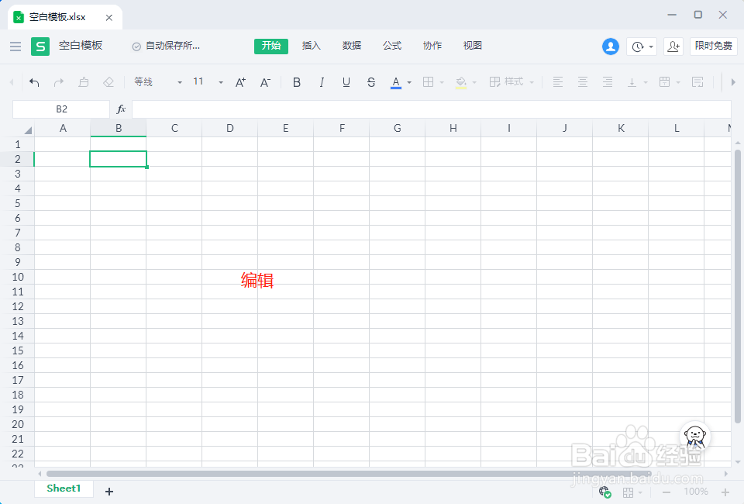Click the vertical scrollbar thumb
The height and width of the screenshot is (504, 744).
(x=737, y=286)
